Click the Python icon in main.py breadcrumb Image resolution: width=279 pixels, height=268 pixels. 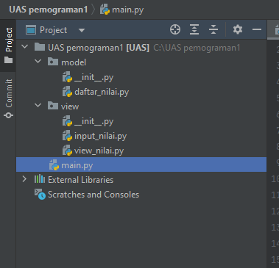(105, 10)
